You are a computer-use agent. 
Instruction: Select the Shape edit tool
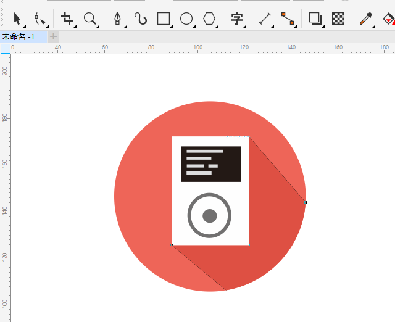40,19
